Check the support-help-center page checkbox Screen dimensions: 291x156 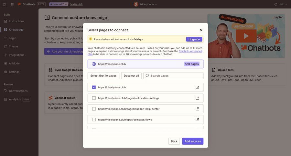click(94, 109)
